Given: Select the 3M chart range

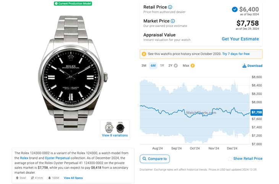Looking at the screenshot, I should (x=144, y=66).
